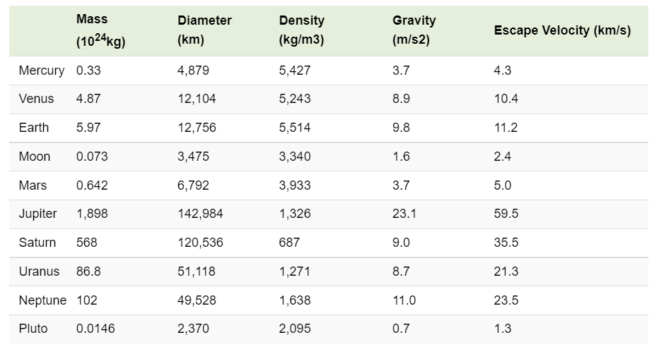
Task: Select the Pluto row label
Action: (33, 329)
